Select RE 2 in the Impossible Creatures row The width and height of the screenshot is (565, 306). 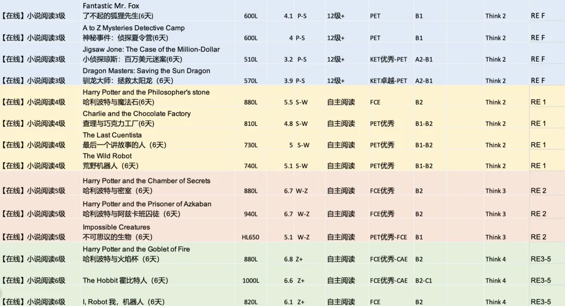(538, 237)
